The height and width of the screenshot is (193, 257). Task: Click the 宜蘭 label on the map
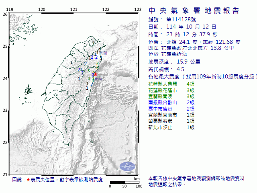coord(104,53)
